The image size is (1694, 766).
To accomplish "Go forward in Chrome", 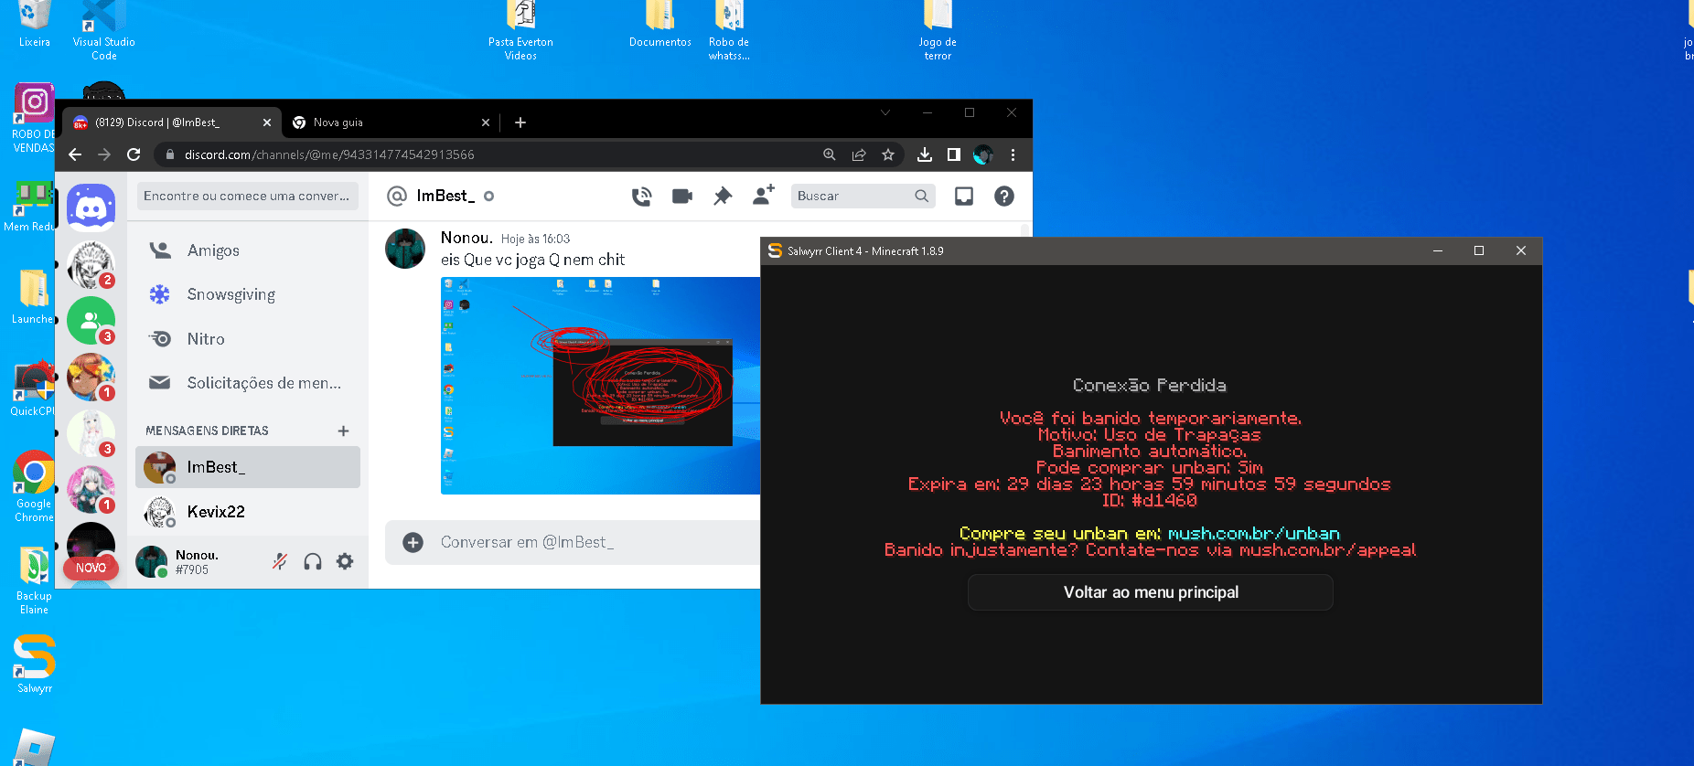I will coord(104,154).
